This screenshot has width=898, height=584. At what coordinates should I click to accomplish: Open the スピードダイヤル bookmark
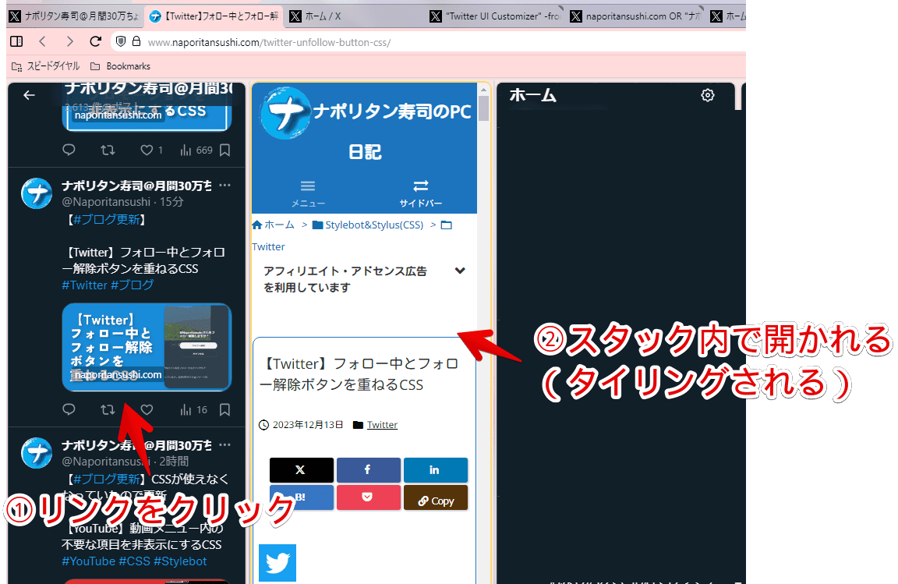click(46, 66)
